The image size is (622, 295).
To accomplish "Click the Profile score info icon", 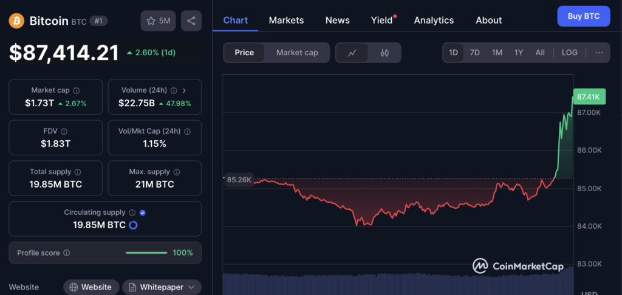I will [x=67, y=253].
